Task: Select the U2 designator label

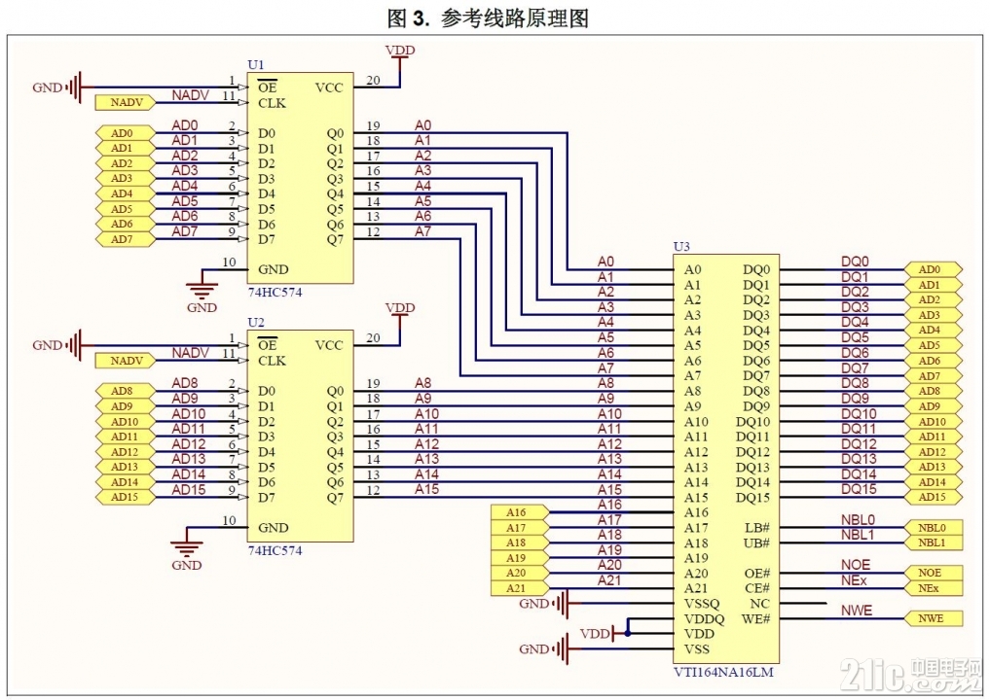Action: [x=256, y=322]
